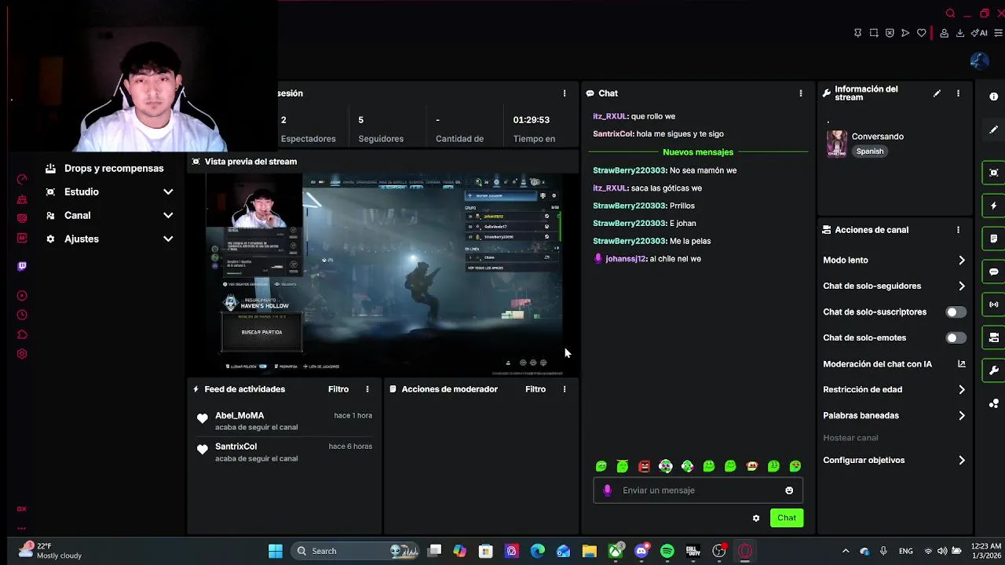Click the red angry face emote
Image resolution: width=1005 pixels, height=565 pixels.
[644, 466]
